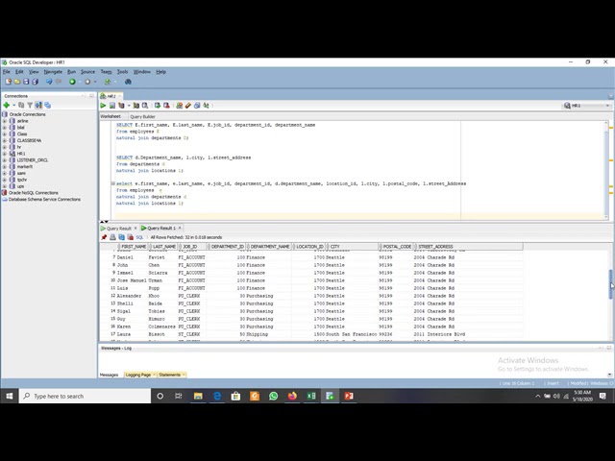Screen dimensions: 615x461
Task: Expand the hr connection node
Action: pos(4,147)
